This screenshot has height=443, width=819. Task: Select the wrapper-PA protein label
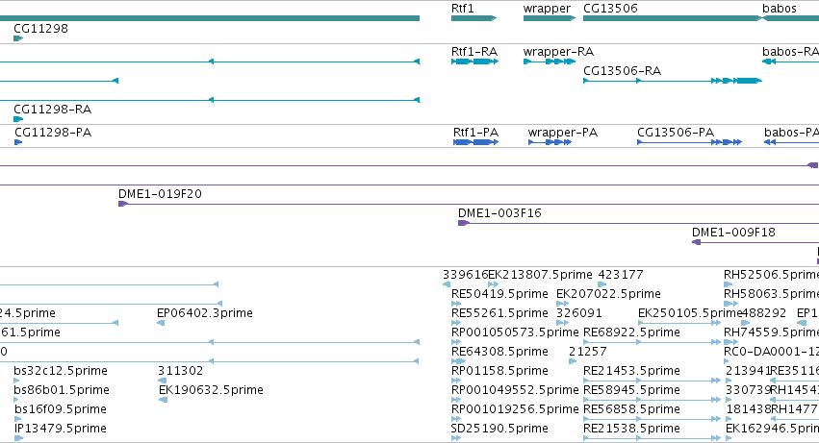pyautogui.click(x=563, y=132)
